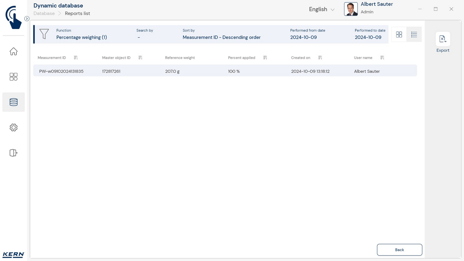Open Albert Sauter profile avatar
464x261 pixels.
pos(351,9)
